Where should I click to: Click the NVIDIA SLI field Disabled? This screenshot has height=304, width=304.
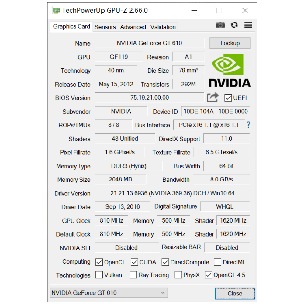coord(127,247)
